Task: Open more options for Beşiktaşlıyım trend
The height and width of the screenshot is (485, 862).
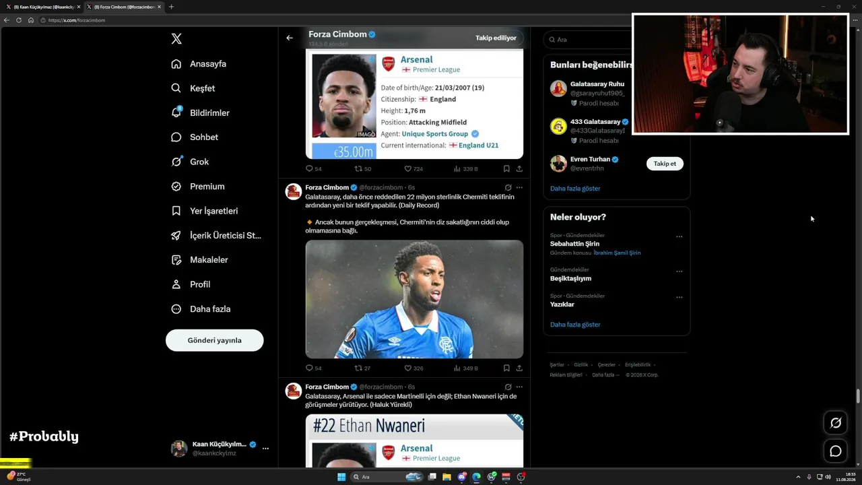Action: [679, 271]
